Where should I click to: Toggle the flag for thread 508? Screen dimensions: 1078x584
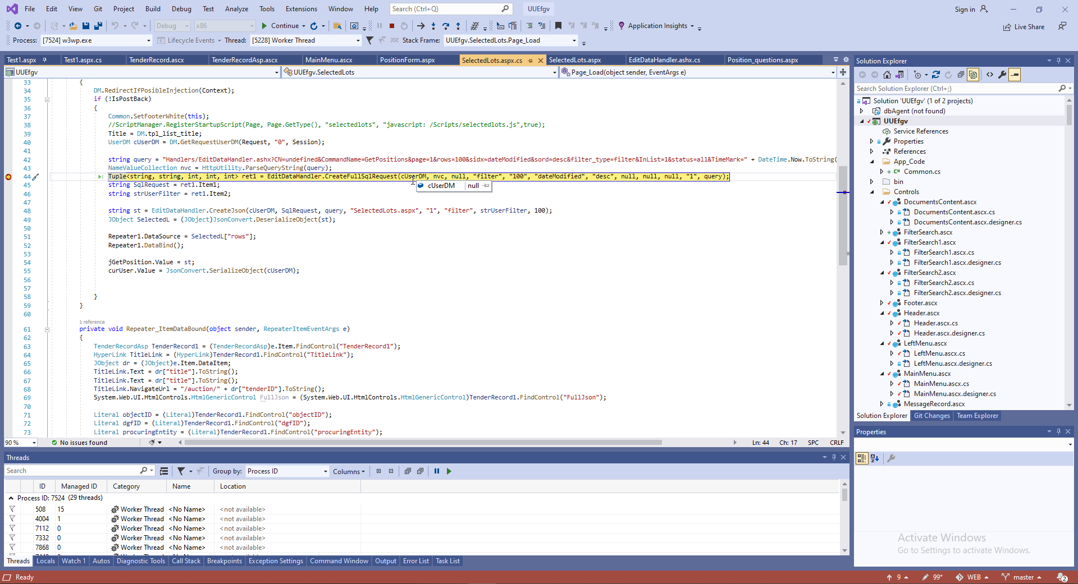[12, 509]
